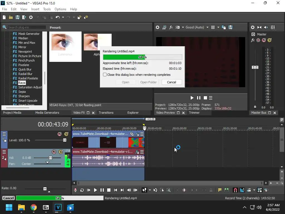The height and width of the screenshot is (214, 285).
Task: Open the File menu
Action: pyautogui.click(x=4, y=9)
